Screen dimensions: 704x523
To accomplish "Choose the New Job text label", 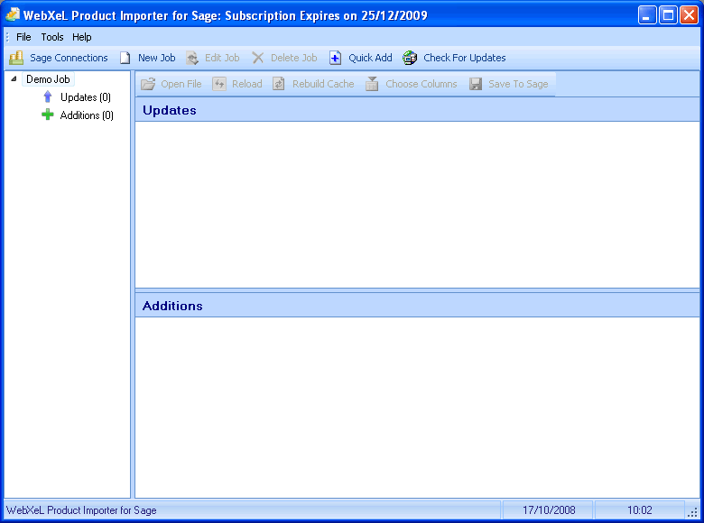I will click(157, 58).
